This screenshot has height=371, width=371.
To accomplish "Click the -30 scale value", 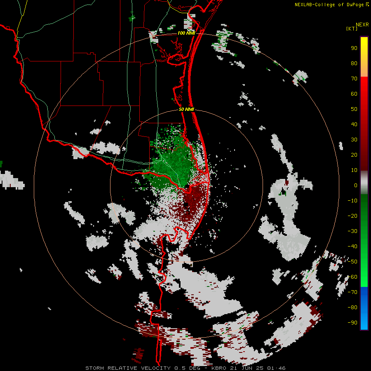I will (352, 231).
